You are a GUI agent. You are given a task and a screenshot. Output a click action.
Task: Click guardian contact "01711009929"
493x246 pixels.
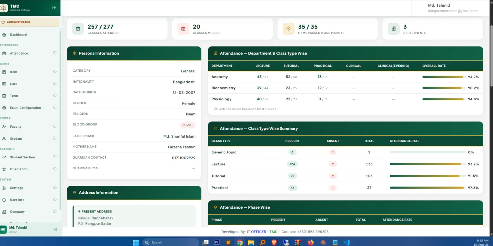pyautogui.click(x=183, y=158)
